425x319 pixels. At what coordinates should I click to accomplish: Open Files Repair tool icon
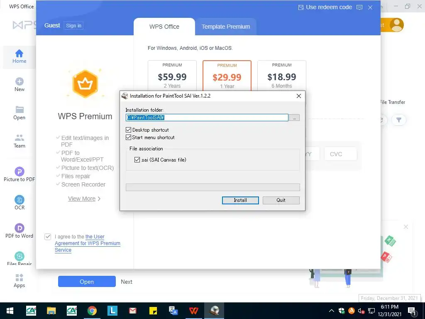[19, 256]
